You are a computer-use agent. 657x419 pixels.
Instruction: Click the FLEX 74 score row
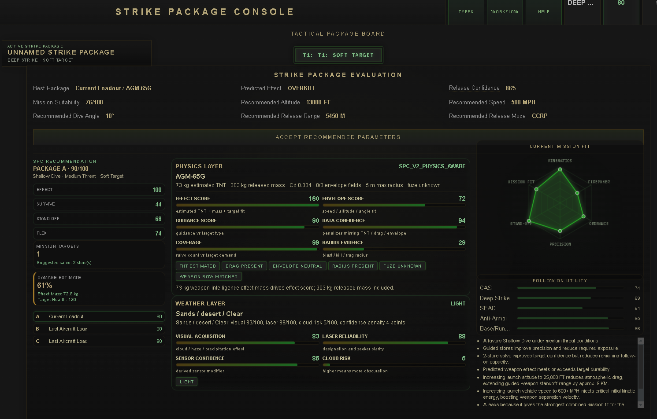tap(99, 233)
